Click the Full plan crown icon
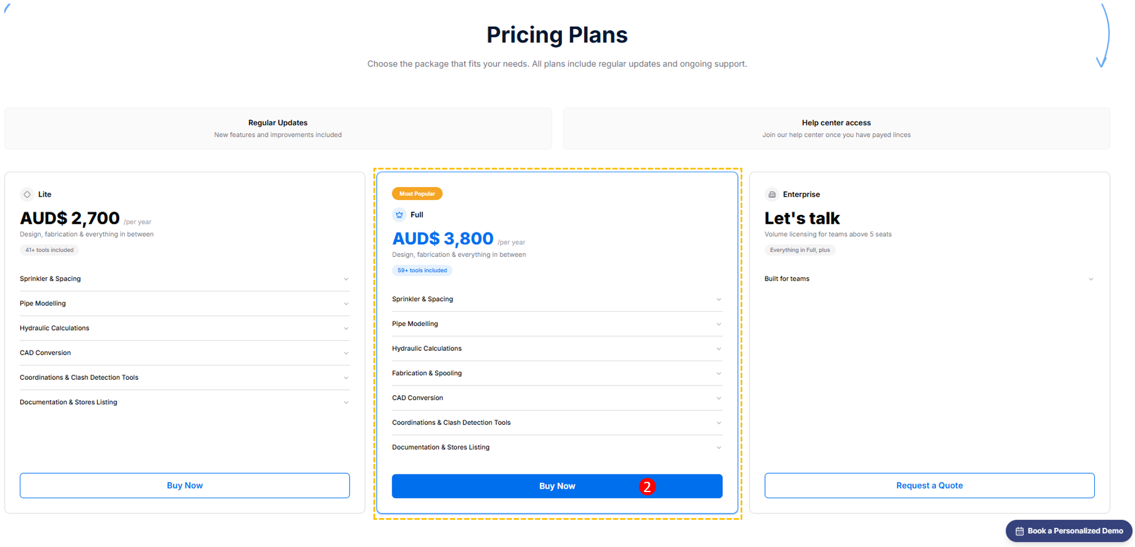 [399, 215]
